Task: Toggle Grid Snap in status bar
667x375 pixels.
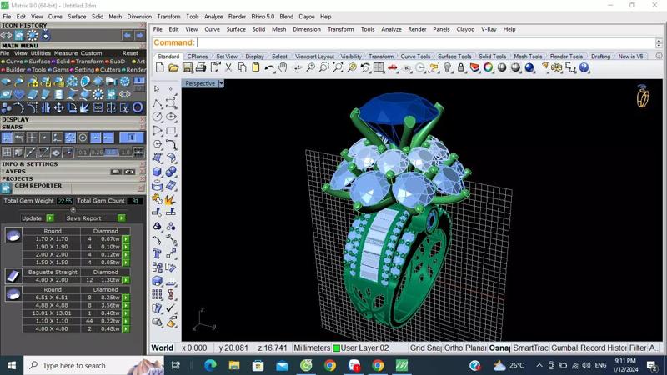Action: pos(425,347)
